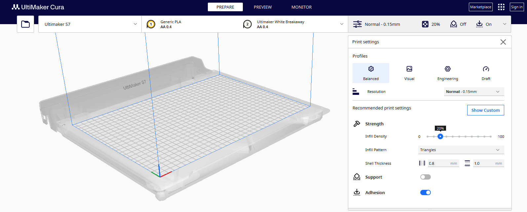Click the adhesion On icon in header

[479, 24]
